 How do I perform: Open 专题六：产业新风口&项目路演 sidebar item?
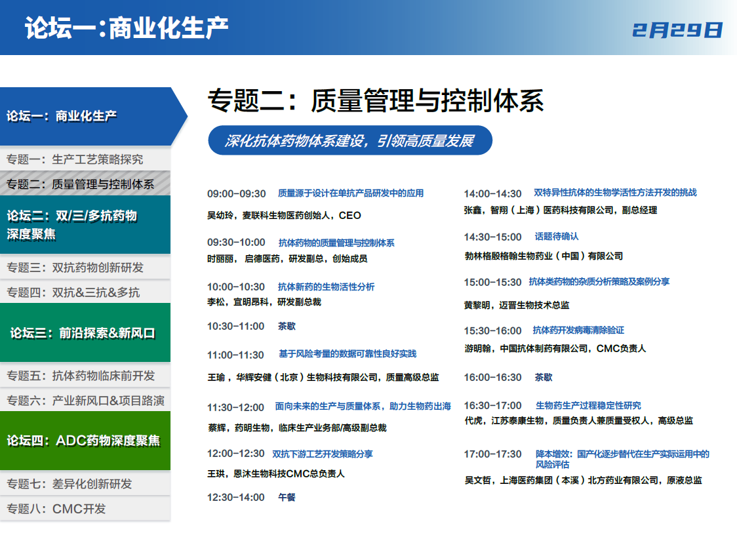tap(85, 401)
